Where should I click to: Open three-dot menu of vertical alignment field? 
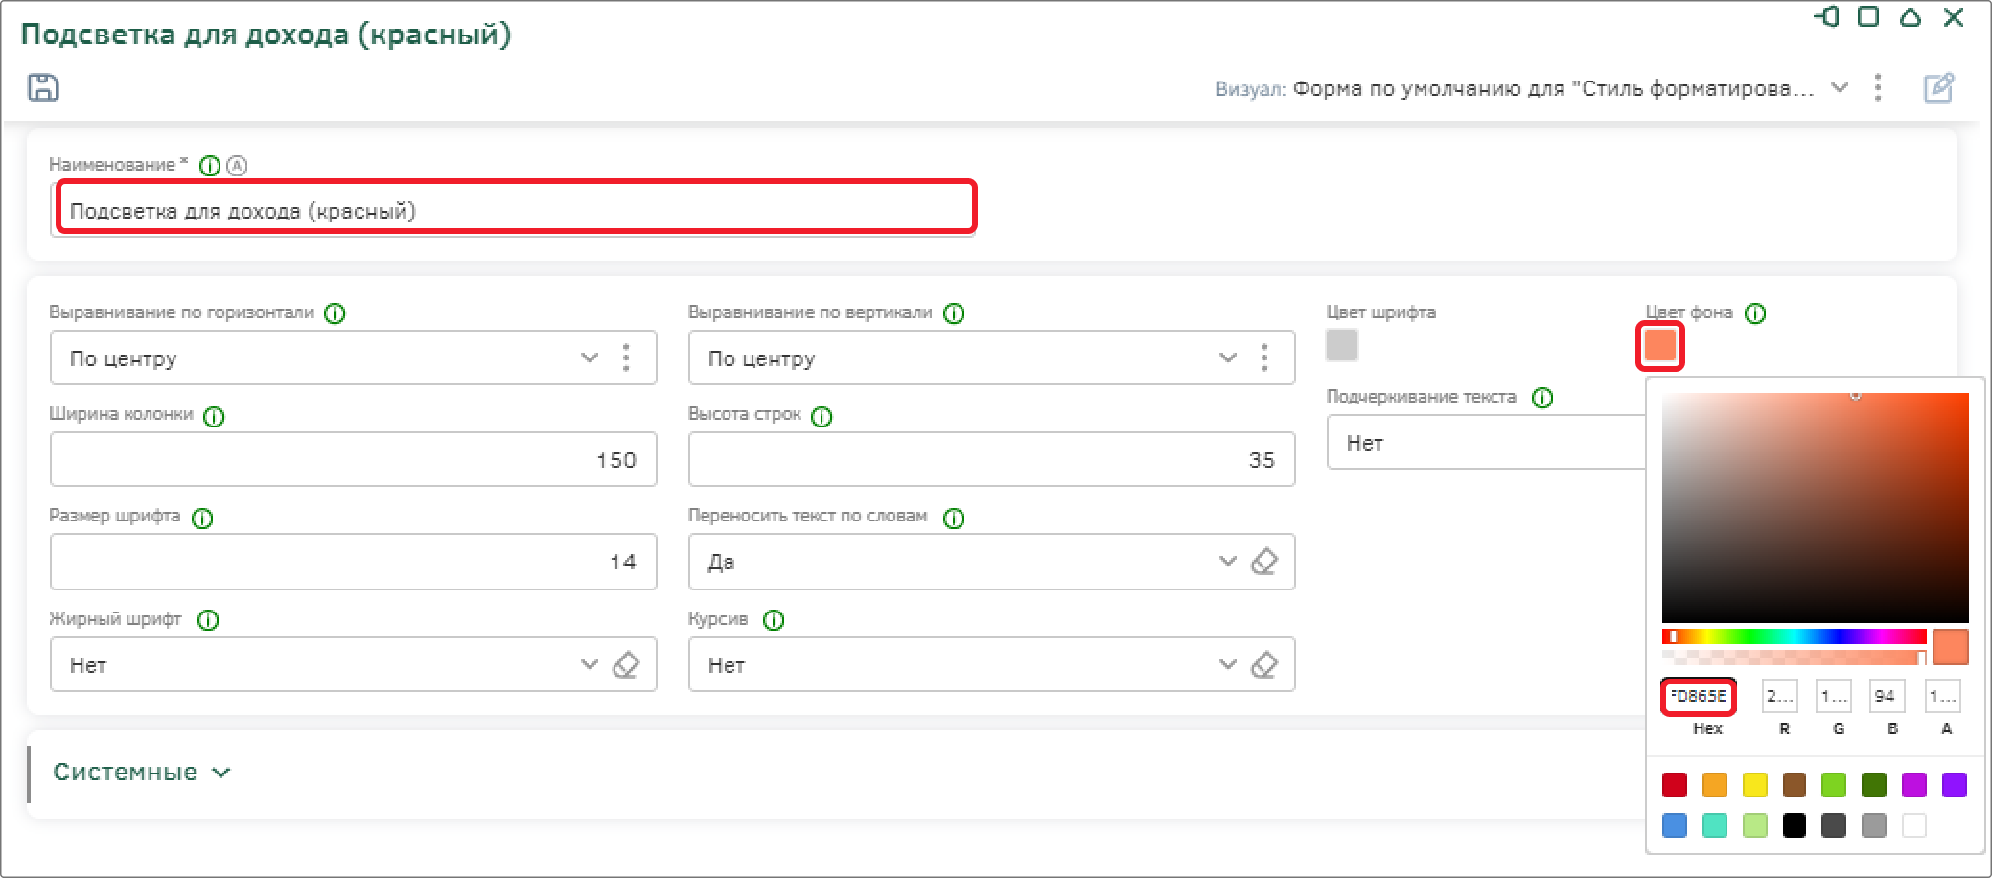[1264, 358]
